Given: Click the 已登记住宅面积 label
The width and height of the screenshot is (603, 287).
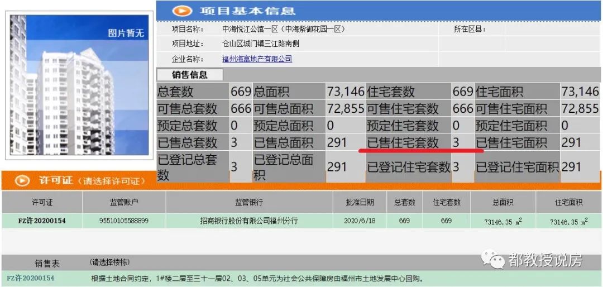Looking at the screenshot, I should point(517,167).
